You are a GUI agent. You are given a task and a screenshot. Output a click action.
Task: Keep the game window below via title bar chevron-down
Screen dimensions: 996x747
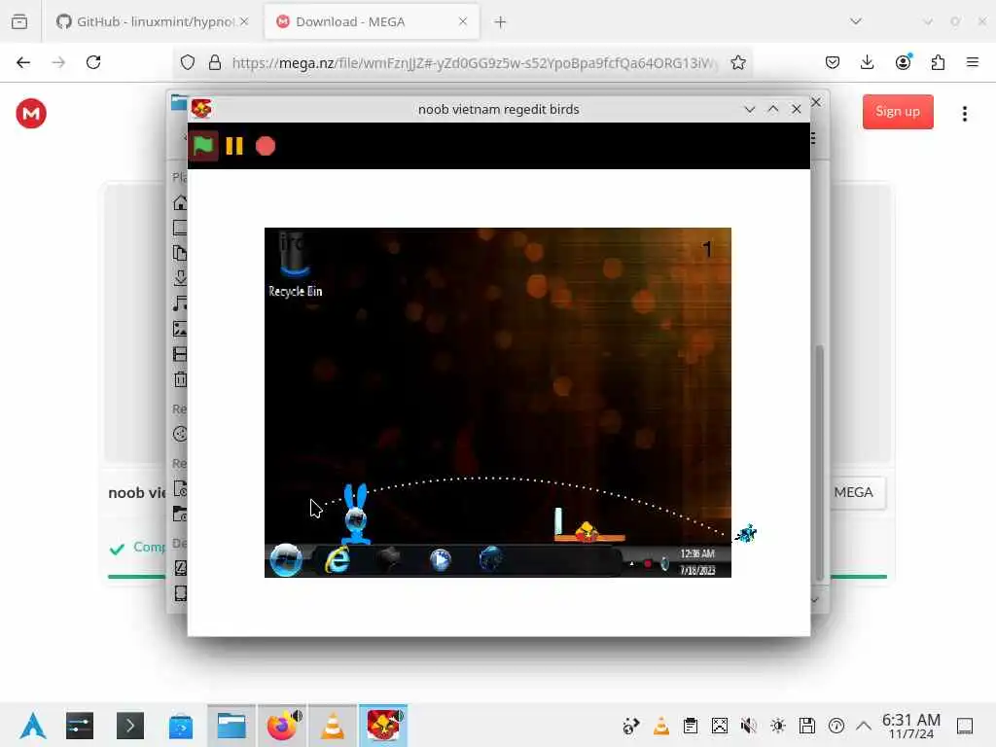[x=750, y=109]
